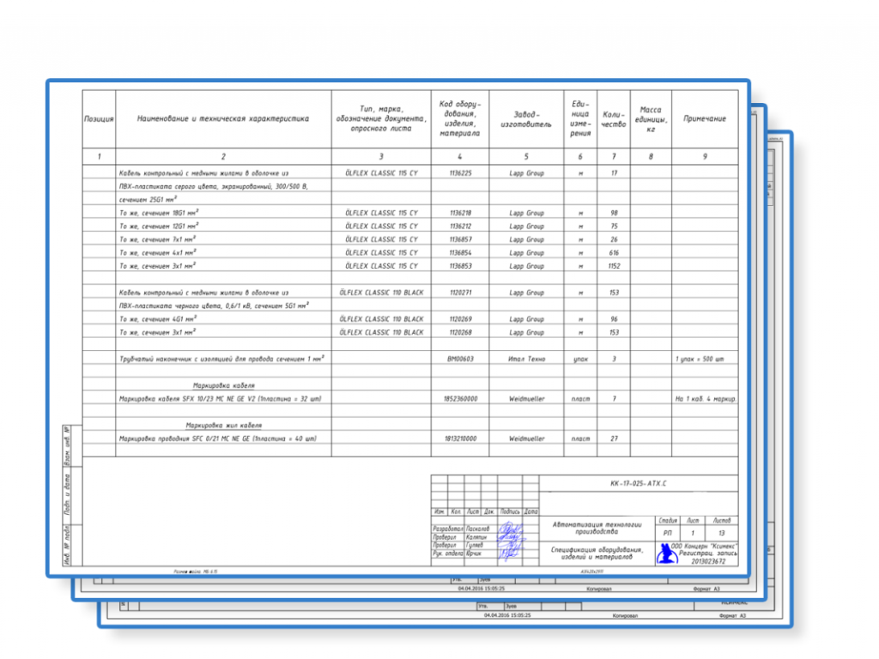Click 'Трубчатый наконечник с изоляцией' item name

pos(221,359)
